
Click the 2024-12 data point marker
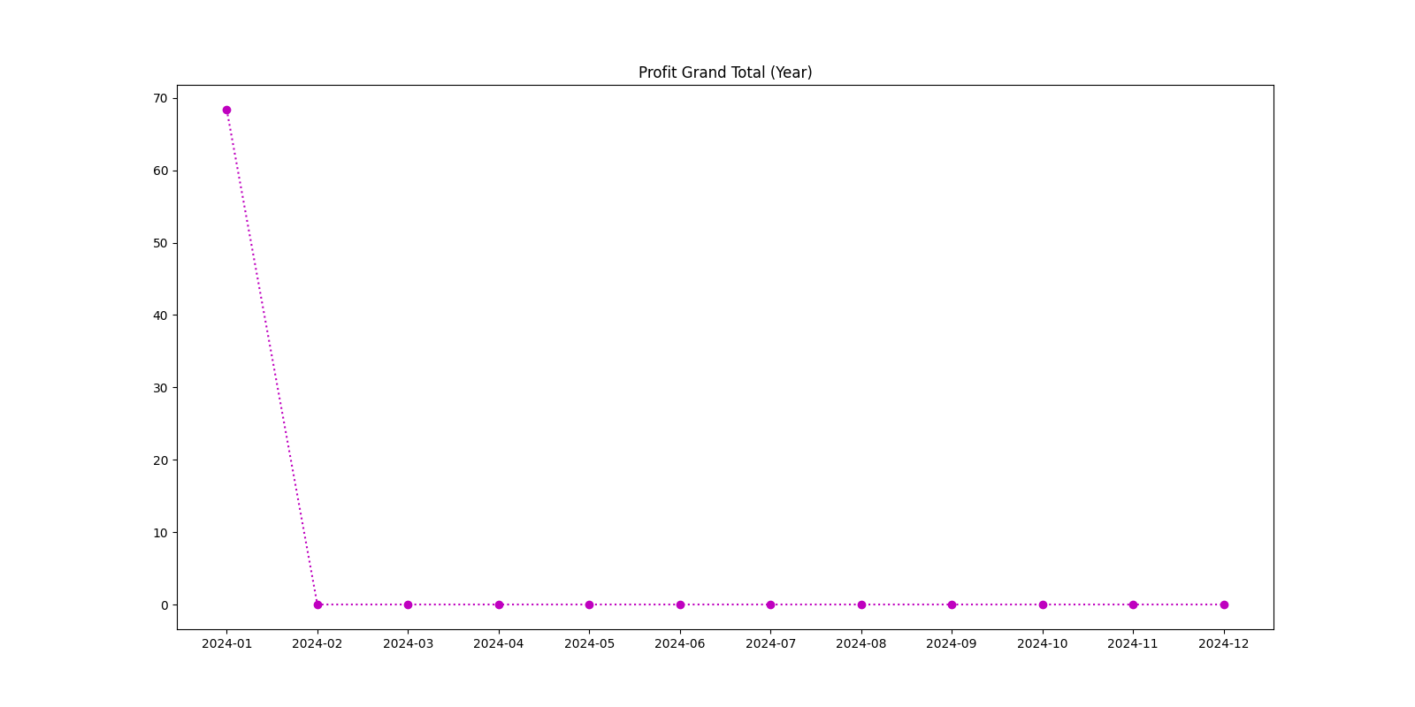point(1224,604)
